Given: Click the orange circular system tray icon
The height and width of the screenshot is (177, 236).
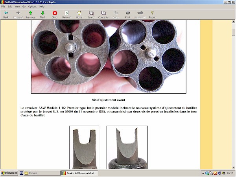Looking at the screenshot, I should 215,173.
